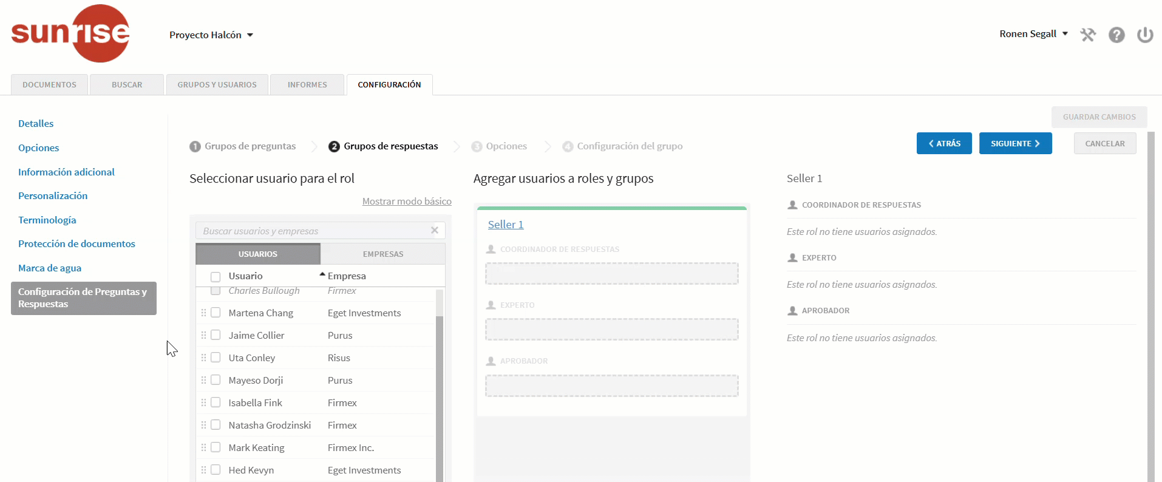
Task: Click step 3 Opciones
Action: [x=499, y=146]
